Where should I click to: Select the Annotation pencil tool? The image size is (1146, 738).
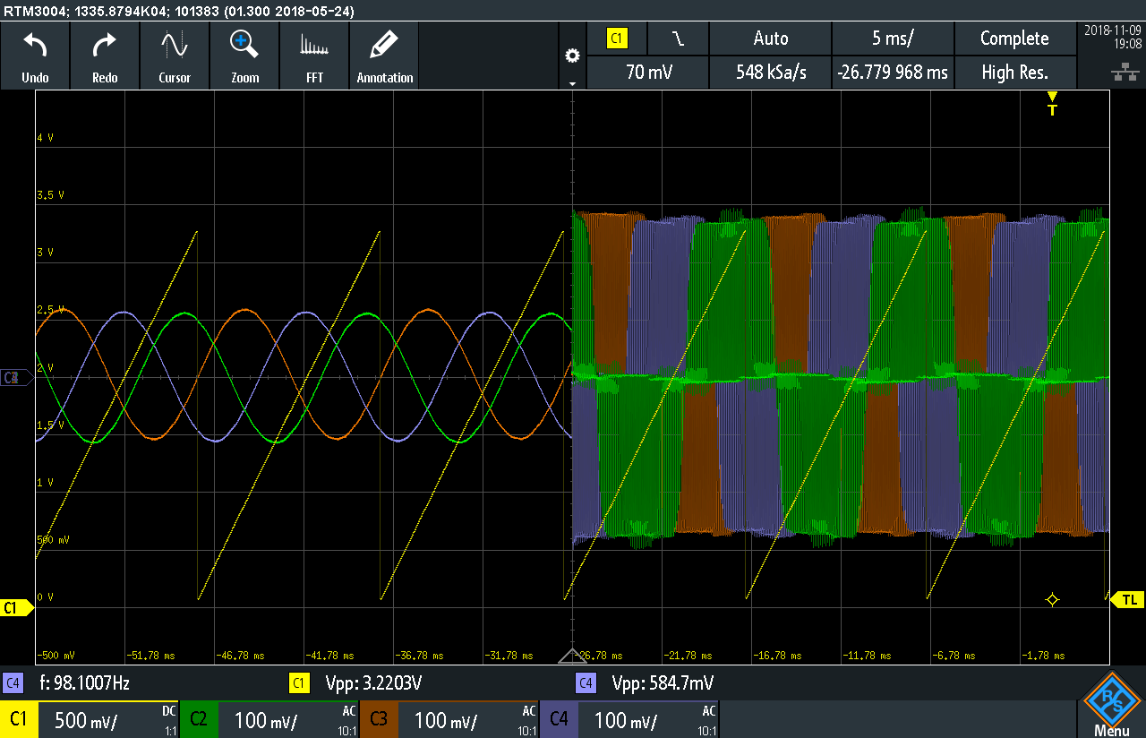point(384,46)
